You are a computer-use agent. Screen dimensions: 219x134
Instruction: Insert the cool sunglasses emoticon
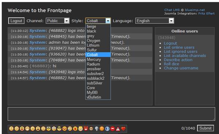(x=59, y=129)
